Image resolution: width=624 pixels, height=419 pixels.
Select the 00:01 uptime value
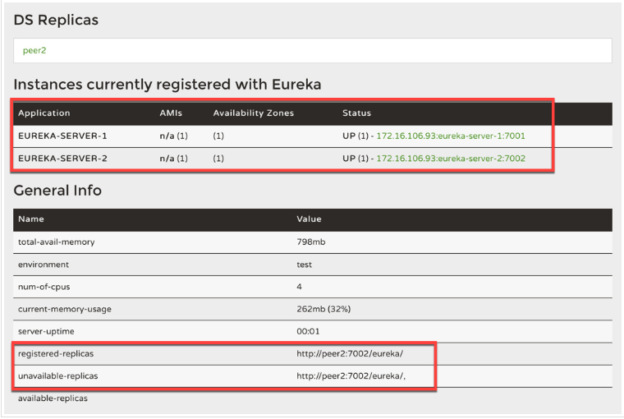click(x=308, y=331)
